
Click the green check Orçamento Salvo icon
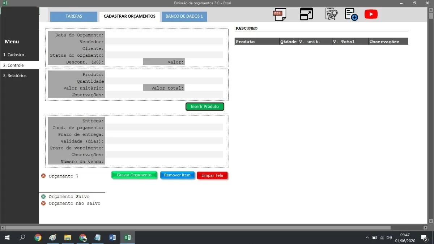(x=43, y=197)
